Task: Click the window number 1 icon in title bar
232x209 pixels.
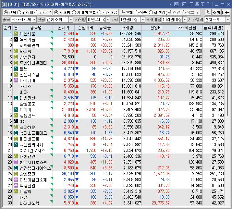Action: click(x=4, y=5)
